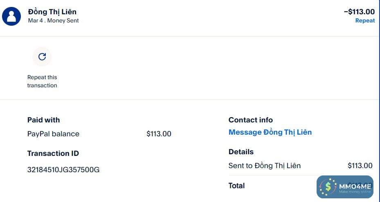Click the Transaction ID heading
This screenshot has width=380, height=202.
tap(53, 153)
